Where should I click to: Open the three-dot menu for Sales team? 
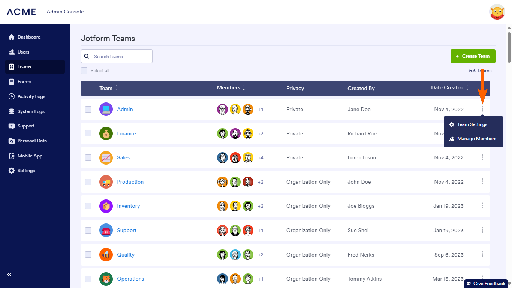point(482,157)
